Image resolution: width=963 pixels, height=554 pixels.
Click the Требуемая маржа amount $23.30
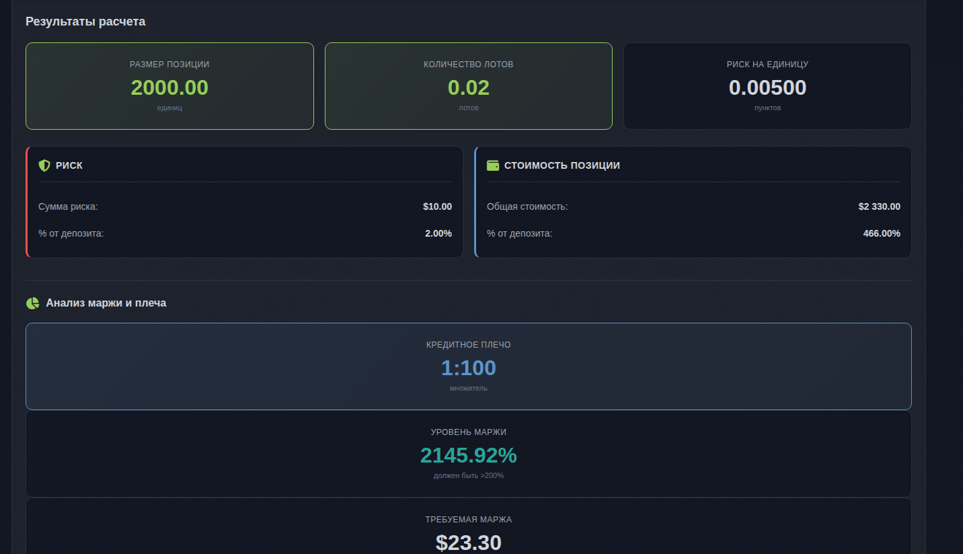click(468, 543)
